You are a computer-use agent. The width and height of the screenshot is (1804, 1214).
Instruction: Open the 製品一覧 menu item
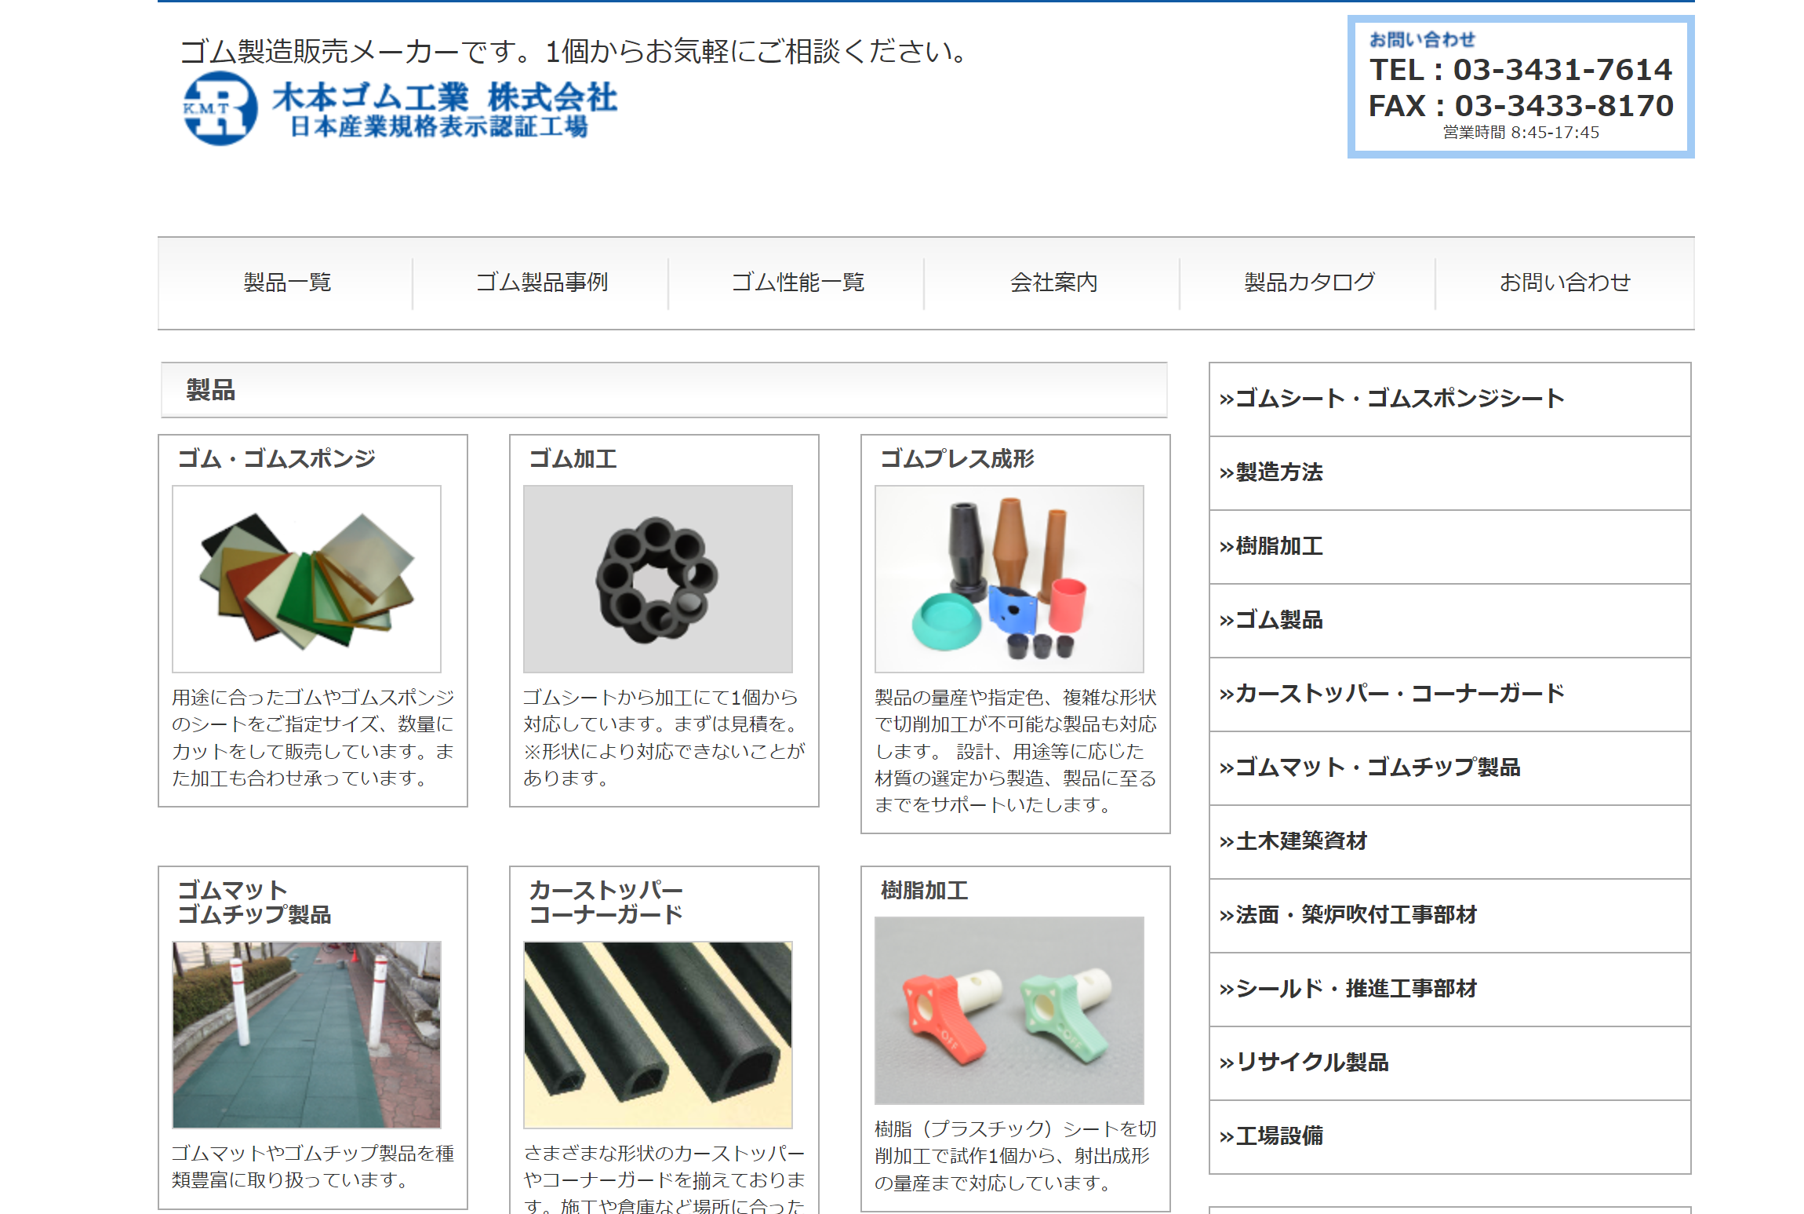coord(287,283)
